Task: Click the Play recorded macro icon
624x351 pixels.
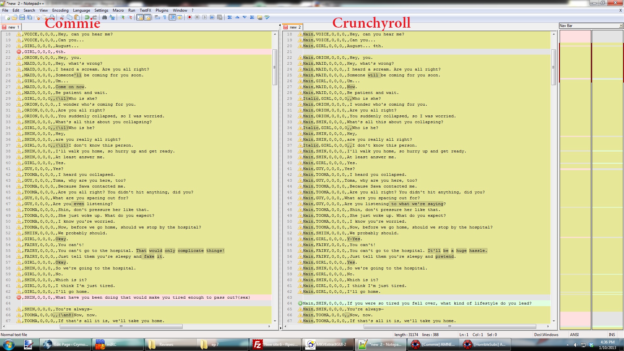Action: [204, 17]
